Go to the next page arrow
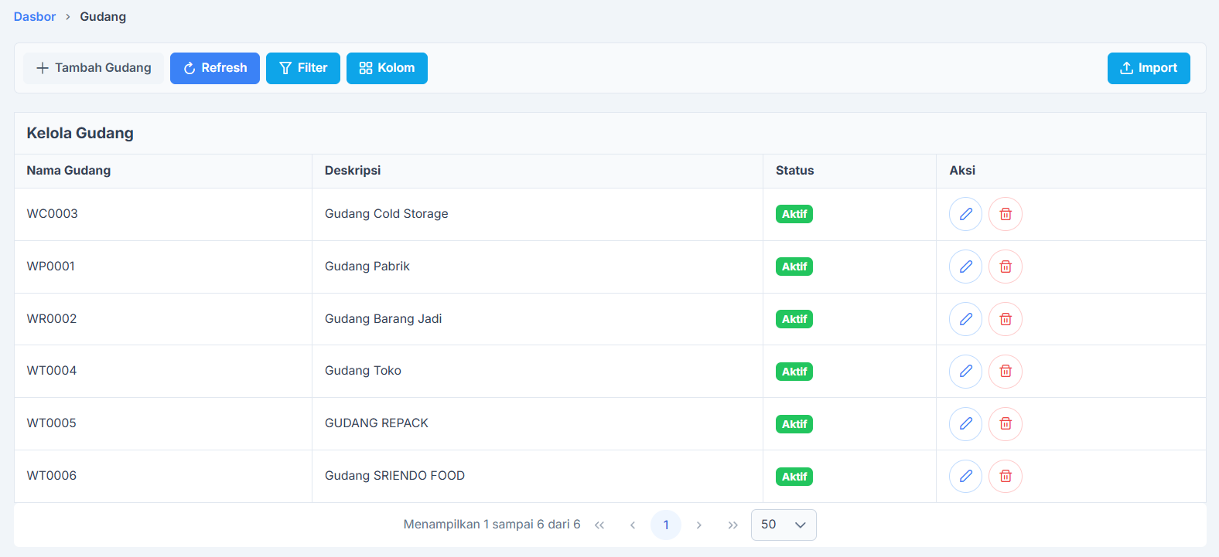This screenshot has width=1219, height=557. click(699, 525)
